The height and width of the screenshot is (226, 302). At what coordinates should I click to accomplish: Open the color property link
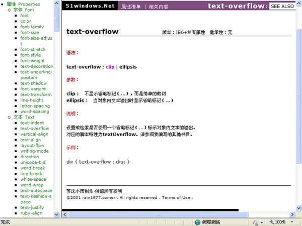pos(26,21)
